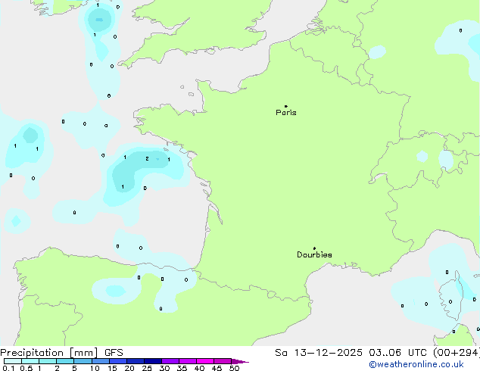The width and height of the screenshot is (480, 371).
Task: Click the precipitation value 2 off Brittany
Action: [147, 158]
